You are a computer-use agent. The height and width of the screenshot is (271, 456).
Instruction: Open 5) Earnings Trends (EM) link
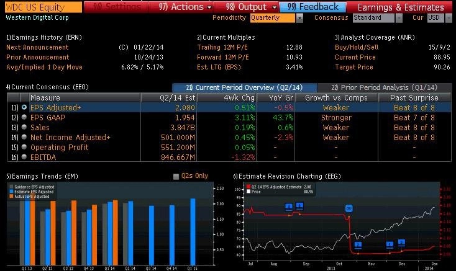(x=42, y=176)
